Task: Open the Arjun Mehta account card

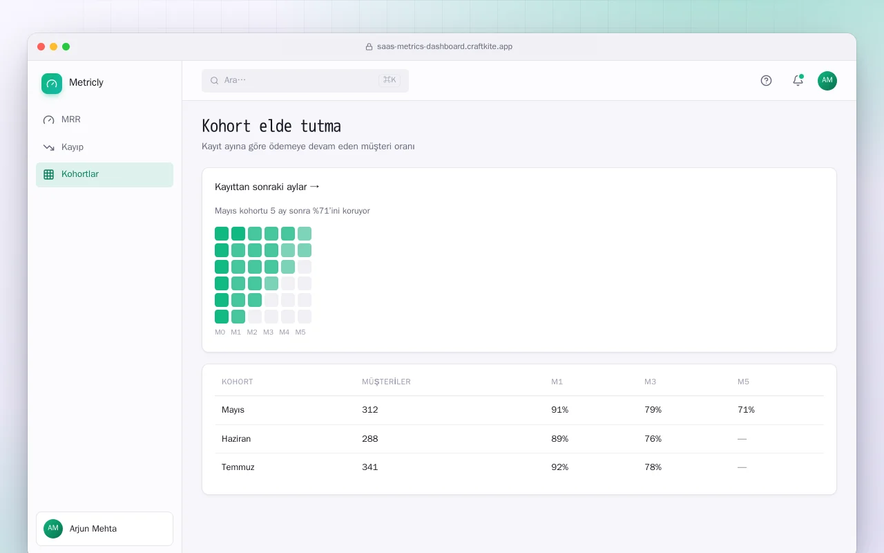Action: pos(104,529)
